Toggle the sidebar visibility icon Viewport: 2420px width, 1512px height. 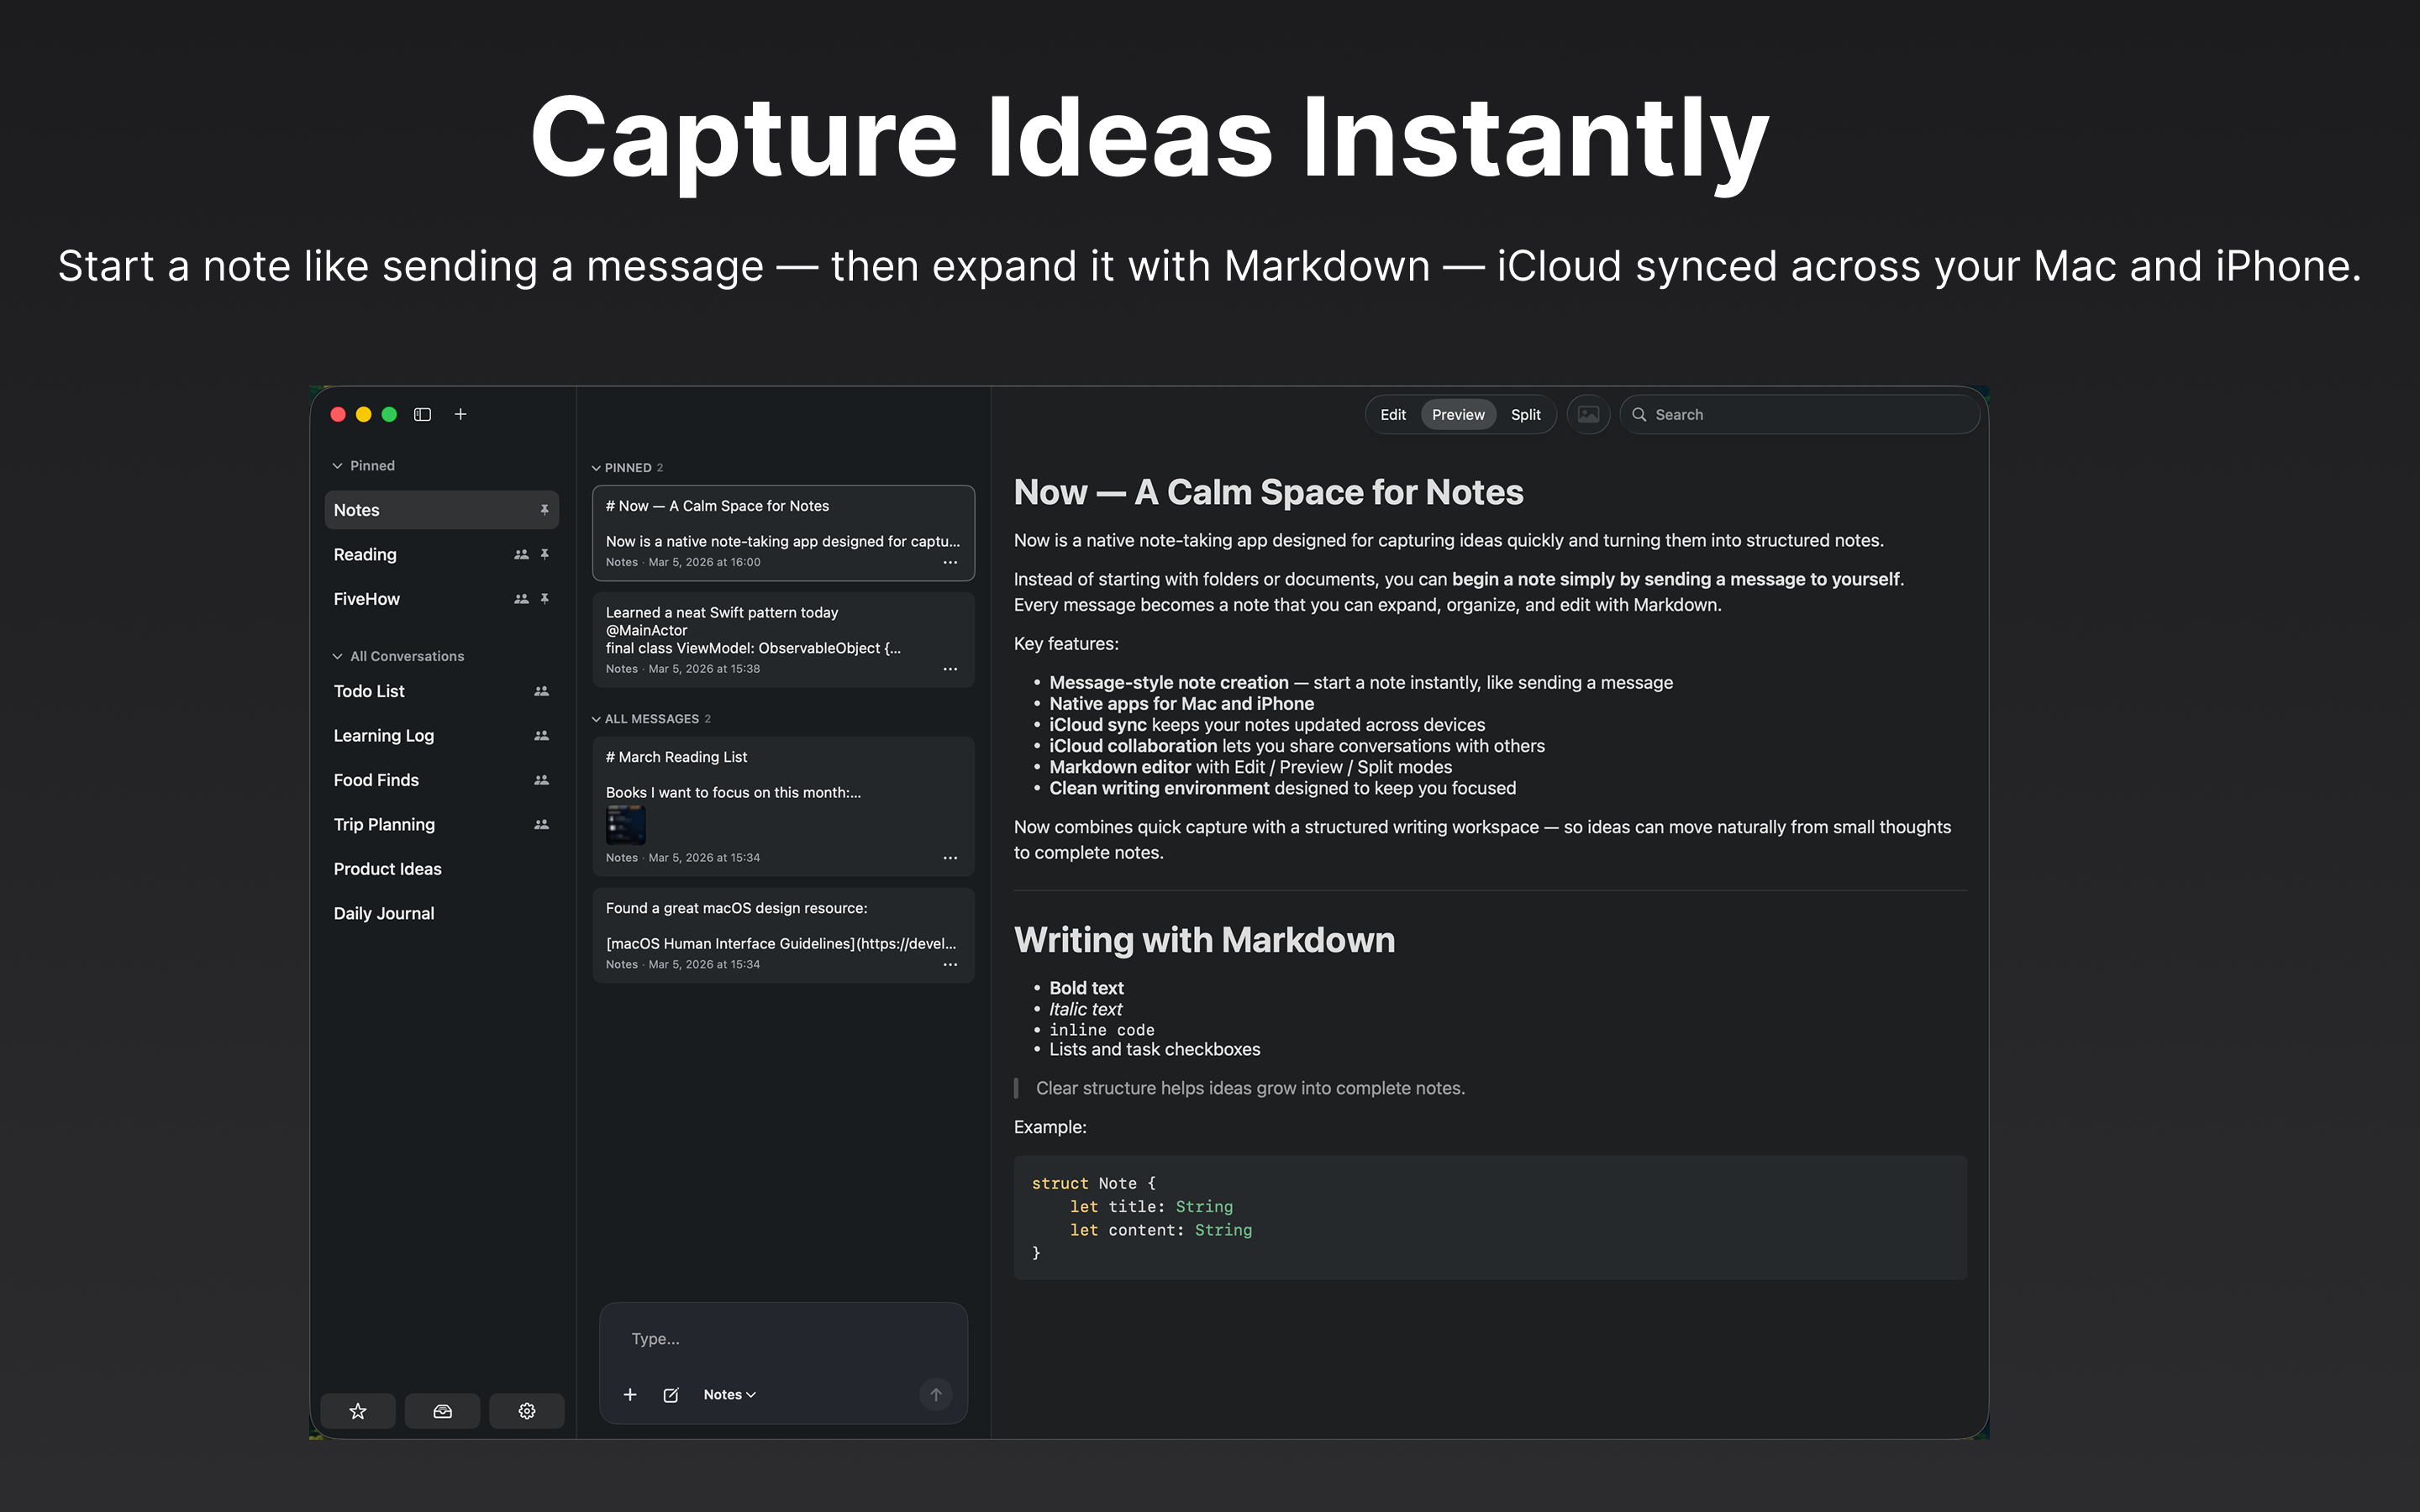[x=422, y=414]
